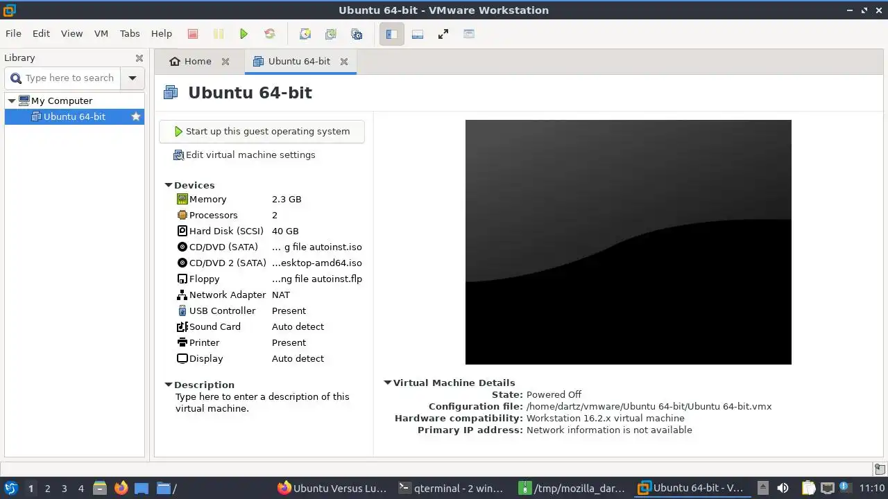Viewport: 888px width, 499px height.
Task: Click the Printer device icon
Action: coord(182,342)
